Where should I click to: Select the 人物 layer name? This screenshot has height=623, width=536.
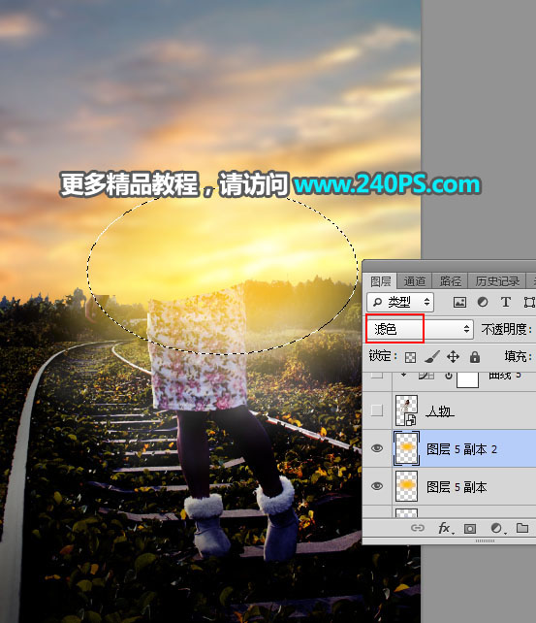[x=440, y=411]
